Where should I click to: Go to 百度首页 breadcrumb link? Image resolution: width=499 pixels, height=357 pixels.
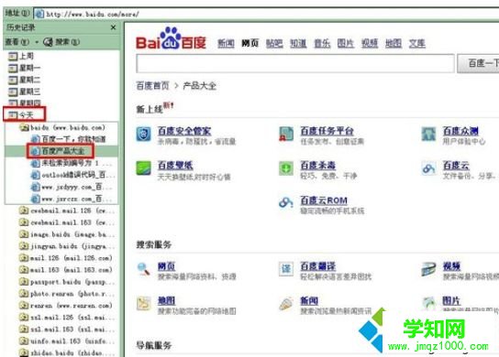coord(152,86)
